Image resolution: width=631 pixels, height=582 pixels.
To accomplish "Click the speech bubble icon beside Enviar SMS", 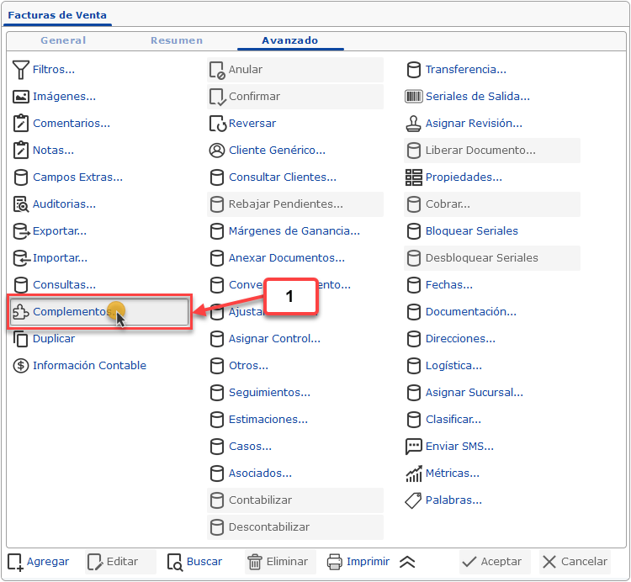I will pyautogui.click(x=414, y=447).
